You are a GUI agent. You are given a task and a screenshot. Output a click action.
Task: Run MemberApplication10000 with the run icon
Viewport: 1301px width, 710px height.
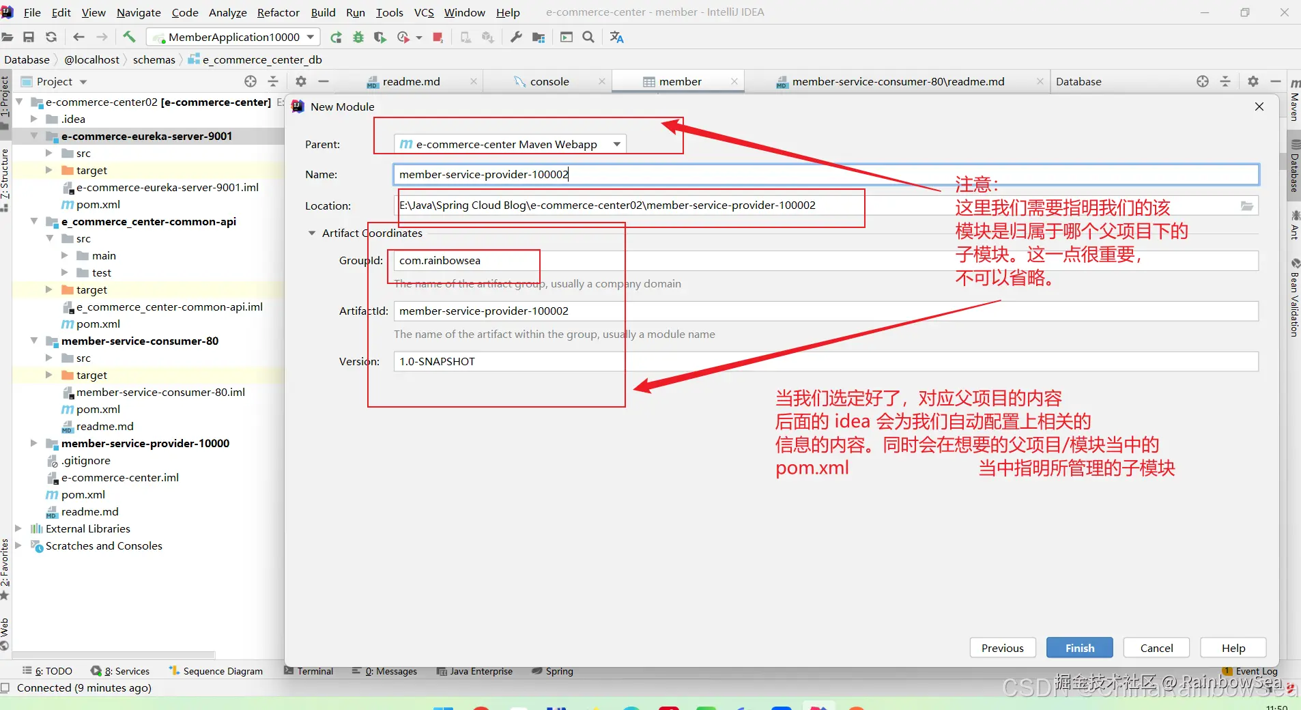(x=336, y=37)
